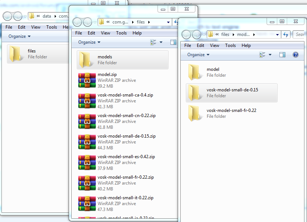Open recent pages arrow in right window

click(x=204, y=34)
